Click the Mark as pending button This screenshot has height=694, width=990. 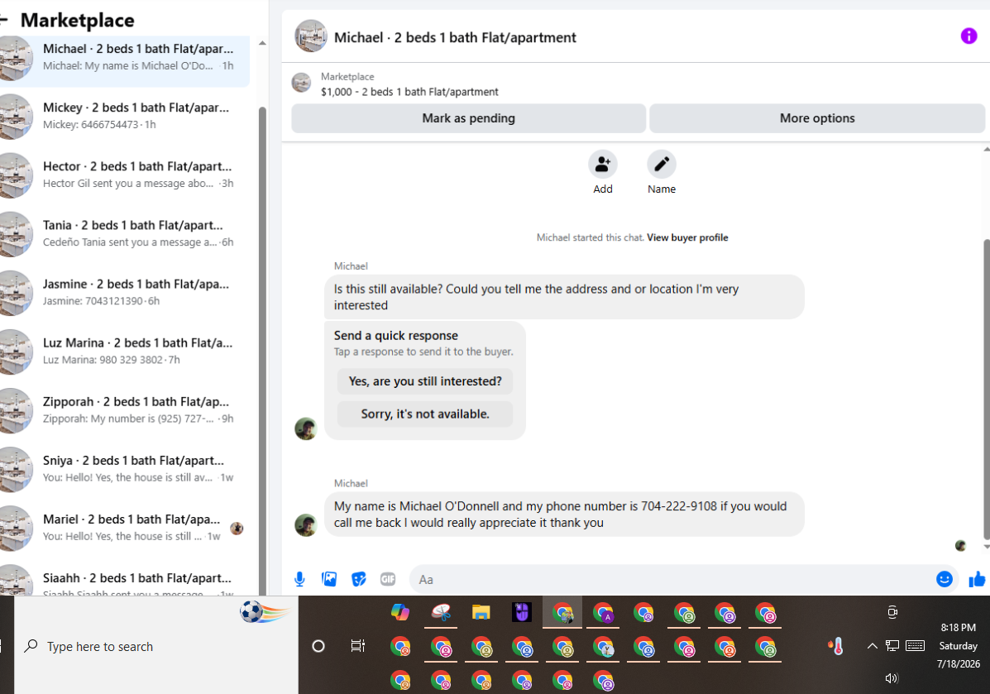(x=468, y=118)
